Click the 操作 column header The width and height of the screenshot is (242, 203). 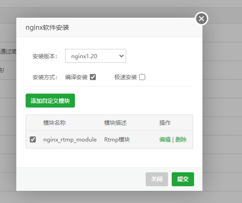tap(165, 123)
